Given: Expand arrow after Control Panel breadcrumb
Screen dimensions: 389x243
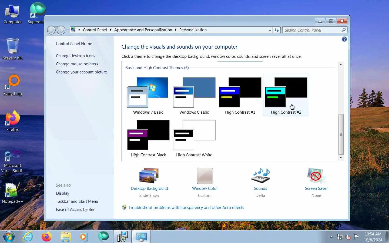Looking at the screenshot, I should point(110,30).
